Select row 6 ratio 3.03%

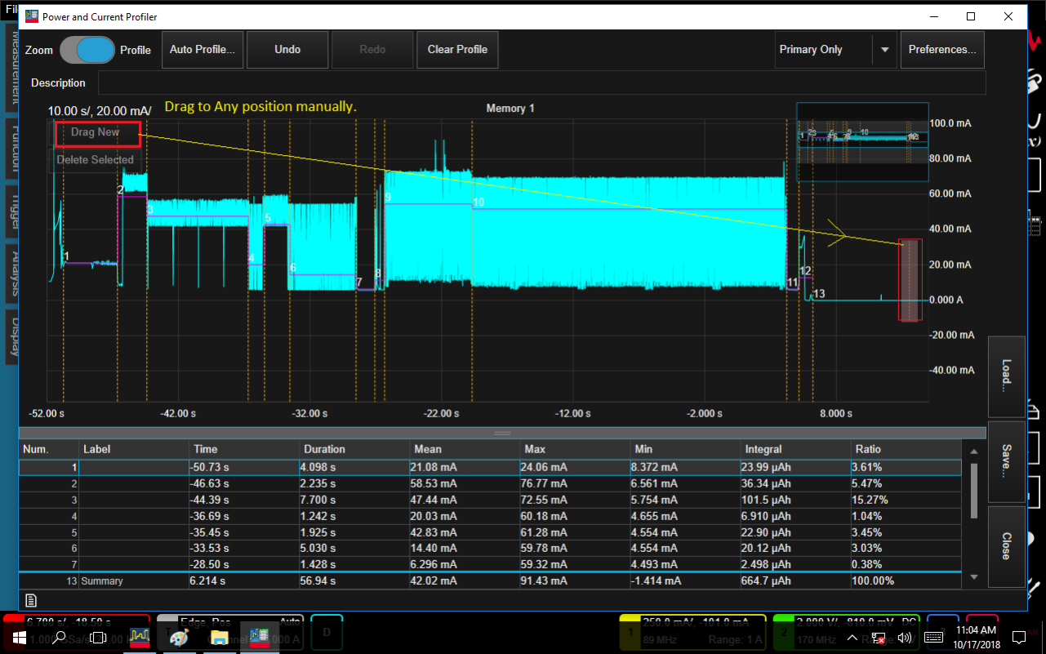pyautogui.click(x=906, y=548)
